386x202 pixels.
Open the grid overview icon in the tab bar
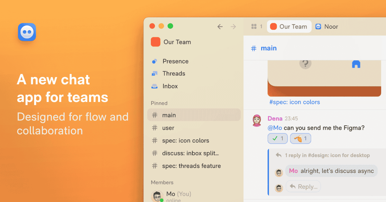[x=254, y=27]
